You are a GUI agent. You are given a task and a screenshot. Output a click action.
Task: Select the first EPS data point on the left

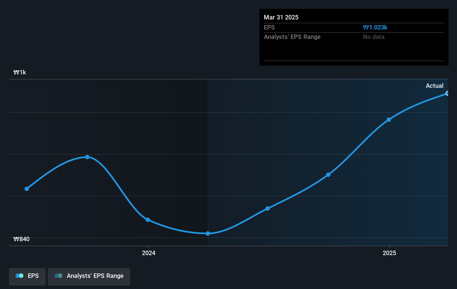27,189
